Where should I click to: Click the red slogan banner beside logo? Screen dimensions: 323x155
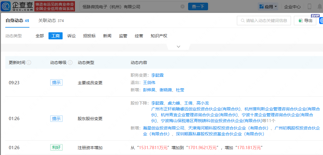pos(55,6)
